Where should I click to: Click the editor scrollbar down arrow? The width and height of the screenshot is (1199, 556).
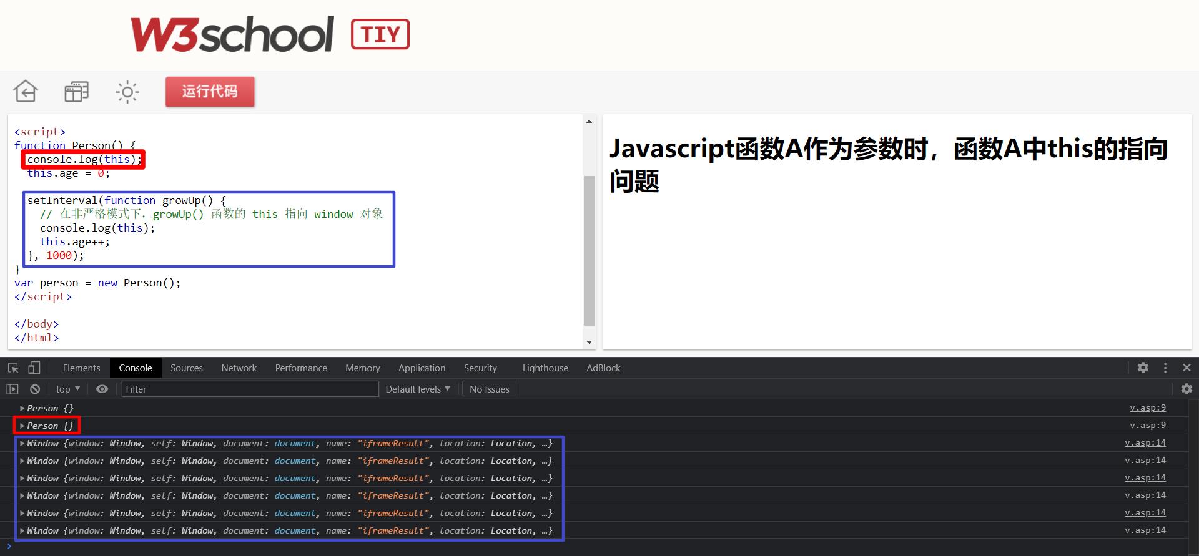[589, 342]
